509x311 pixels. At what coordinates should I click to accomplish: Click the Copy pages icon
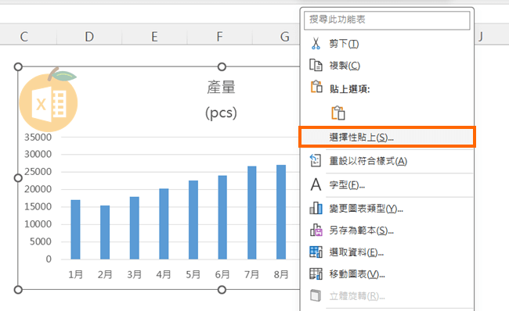tap(316, 65)
